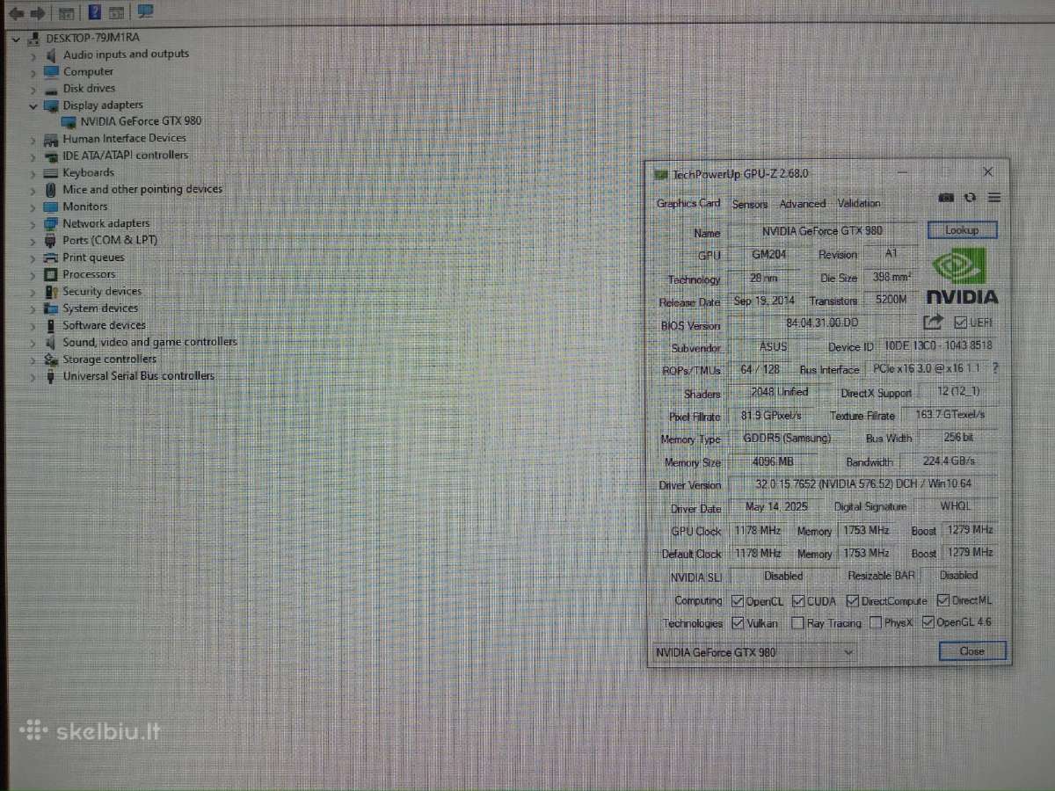Click the Human Interface Devices icon
Screen dimensions: 1055x791
(x=51, y=139)
